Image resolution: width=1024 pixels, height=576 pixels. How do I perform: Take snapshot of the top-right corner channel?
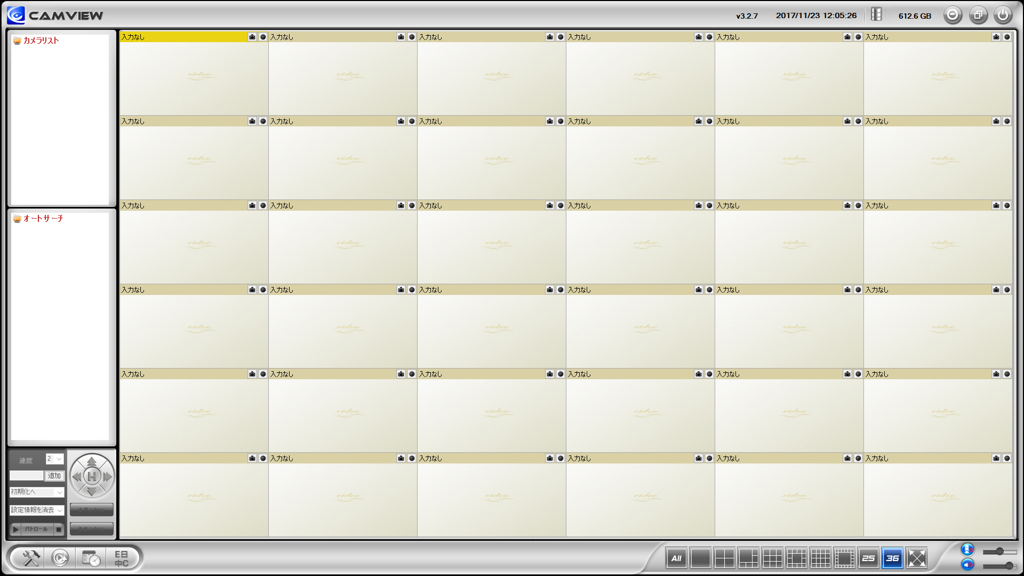[996, 37]
